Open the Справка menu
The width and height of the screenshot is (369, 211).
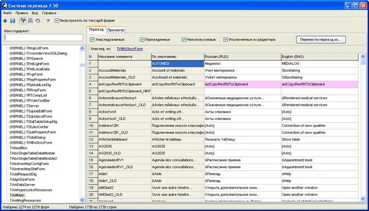(49, 13)
